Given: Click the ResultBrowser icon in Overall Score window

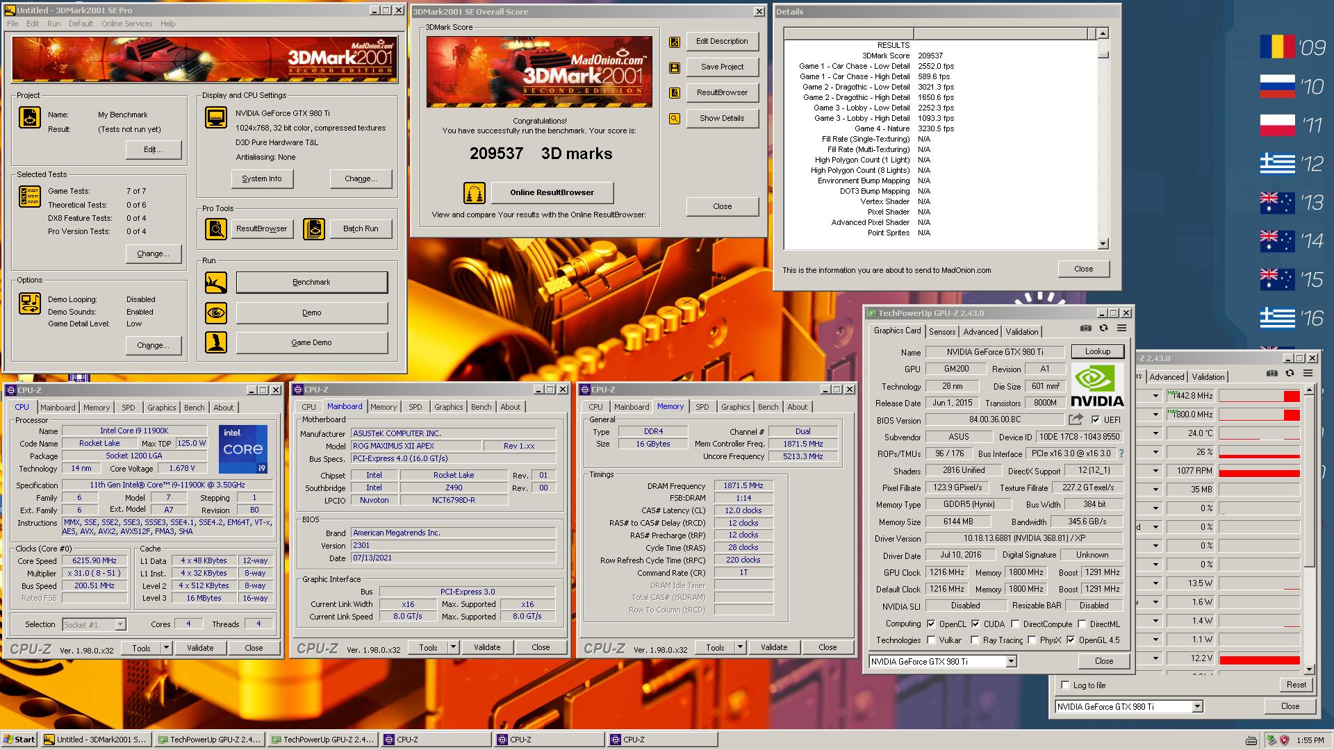Looking at the screenshot, I should pyautogui.click(x=674, y=93).
